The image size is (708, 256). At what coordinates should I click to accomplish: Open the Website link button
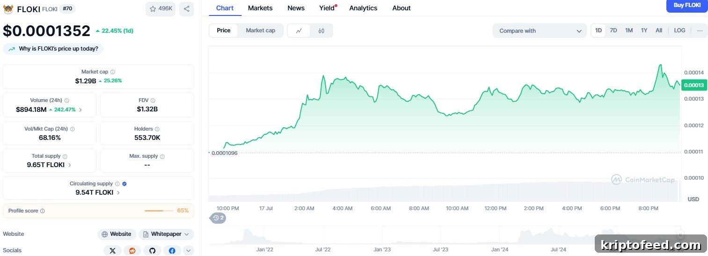(117, 234)
